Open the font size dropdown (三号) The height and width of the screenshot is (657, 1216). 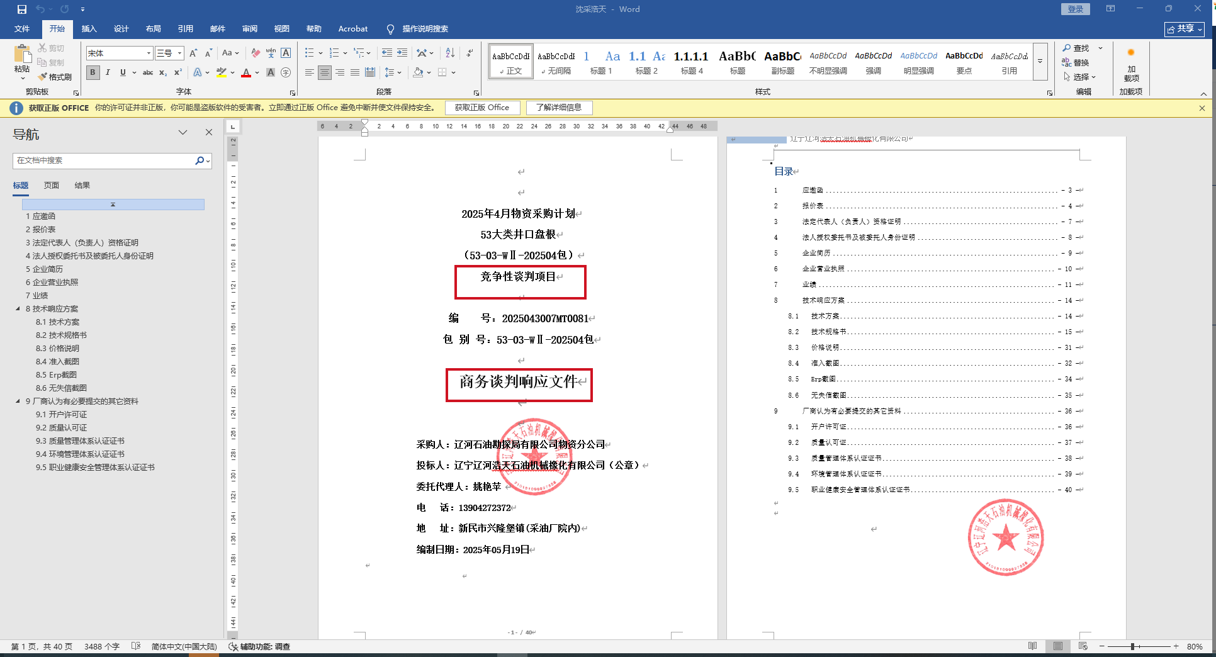pyautogui.click(x=180, y=53)
